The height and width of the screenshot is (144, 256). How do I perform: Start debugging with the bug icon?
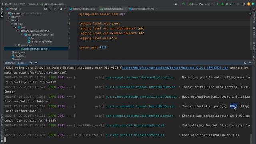pyautogui.click(x=222, y=4)
